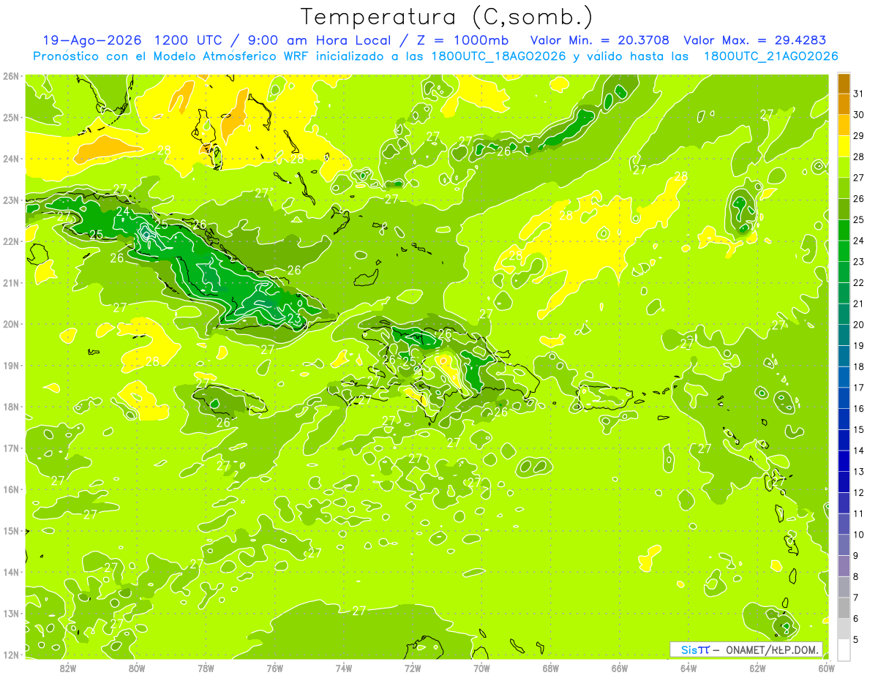Click longitude label '78W'
This screenshot has height=678, width=878.
206,668
